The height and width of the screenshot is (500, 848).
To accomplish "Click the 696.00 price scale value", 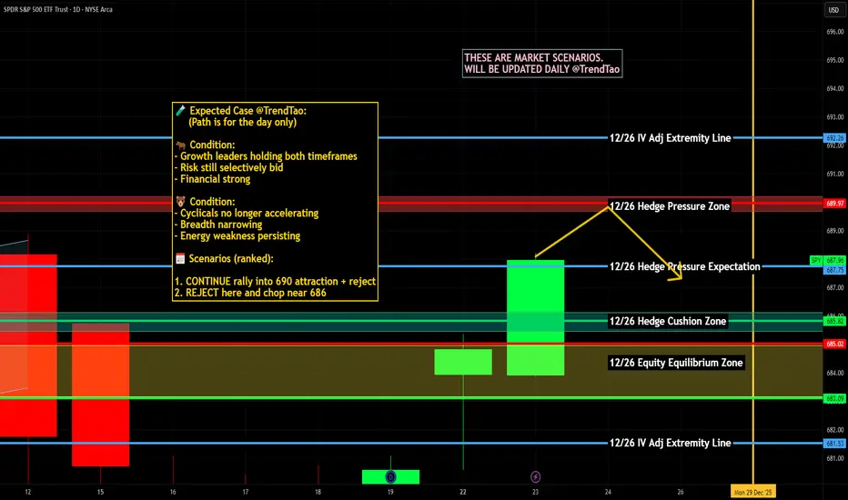I will (x=834, y=32).
